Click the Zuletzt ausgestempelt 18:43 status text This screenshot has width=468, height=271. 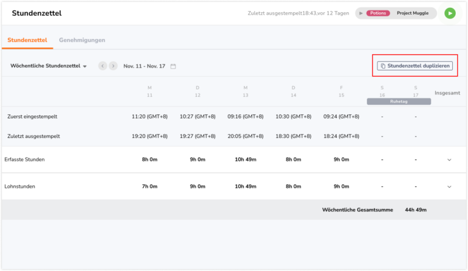coord(298,13)
